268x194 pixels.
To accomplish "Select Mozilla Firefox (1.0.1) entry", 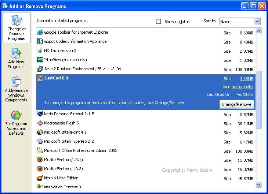I will [146, 160].
